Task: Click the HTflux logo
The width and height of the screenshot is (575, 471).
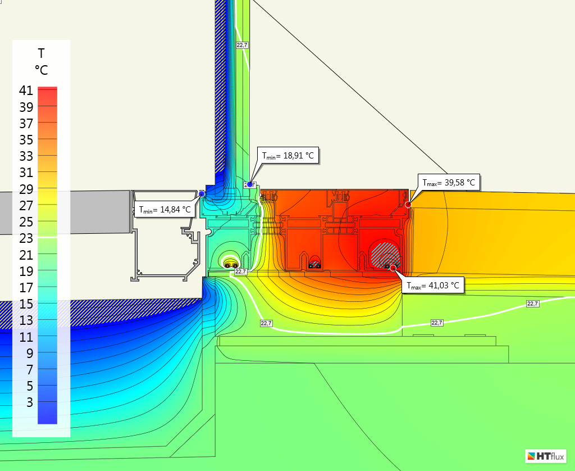Action: coord(545,456)
